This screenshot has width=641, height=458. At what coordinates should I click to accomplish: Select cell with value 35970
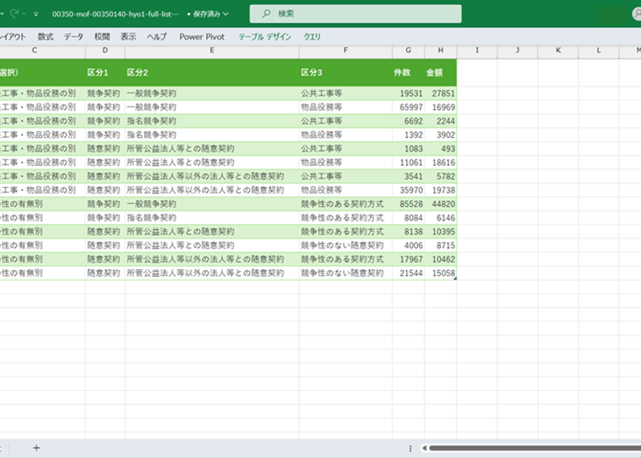408,190
